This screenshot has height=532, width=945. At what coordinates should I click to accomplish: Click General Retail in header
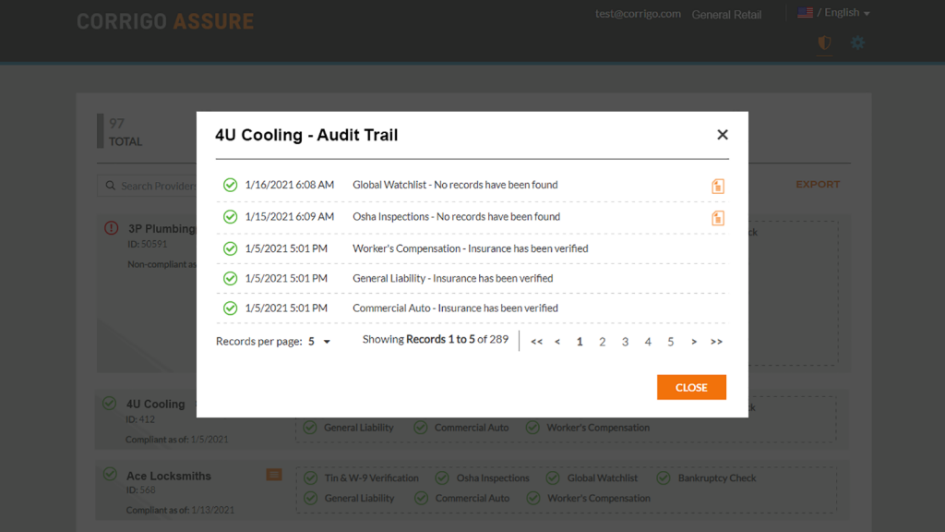click(x=726, y=15)
